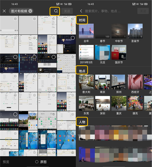Tap the 人物 section heading
The height and width of the screenshot is (167, 152).
[x=82, y=122]
